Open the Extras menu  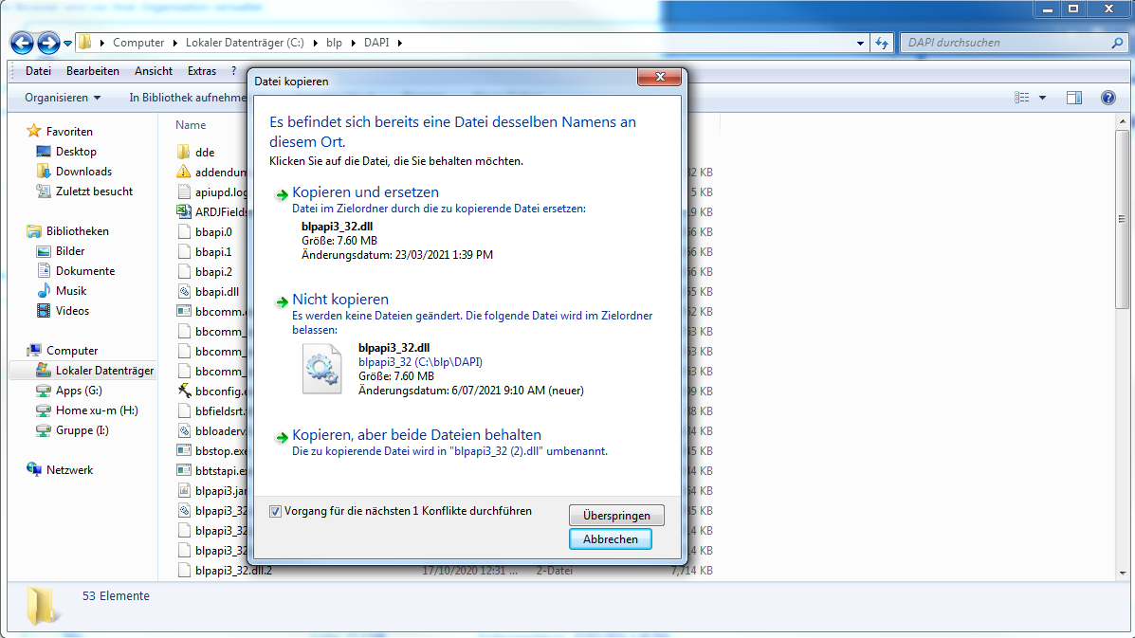202,71
